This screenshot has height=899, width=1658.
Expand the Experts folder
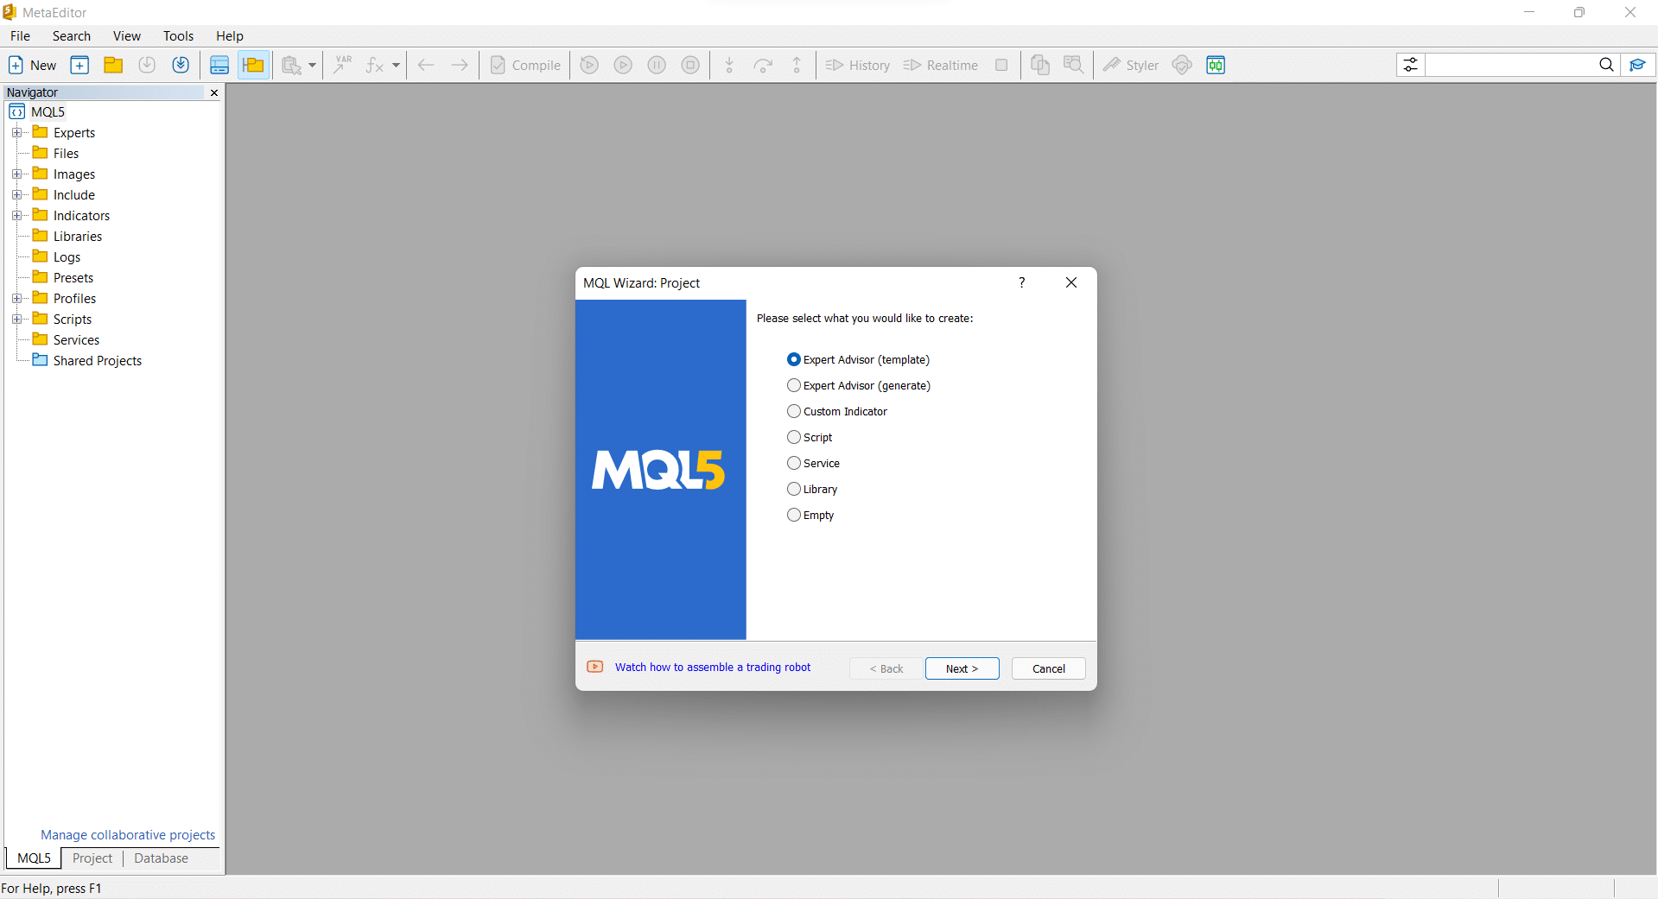point(16,132)
